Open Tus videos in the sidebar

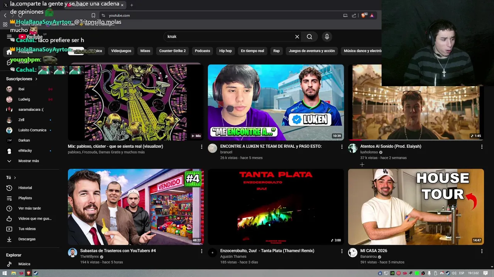[x=29, y=229]
